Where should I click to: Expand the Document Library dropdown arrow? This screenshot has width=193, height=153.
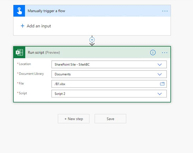(159, 74)
